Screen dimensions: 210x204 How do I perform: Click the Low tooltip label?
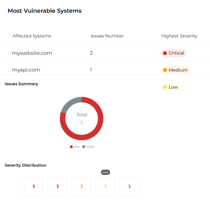pyautogui.click(x=105, y=172)
